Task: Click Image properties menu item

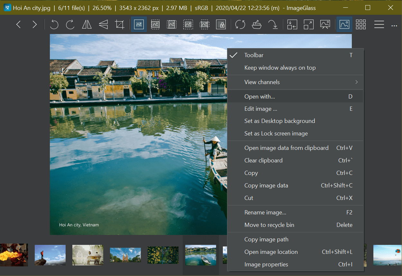Action: click(x=266, y=264)
